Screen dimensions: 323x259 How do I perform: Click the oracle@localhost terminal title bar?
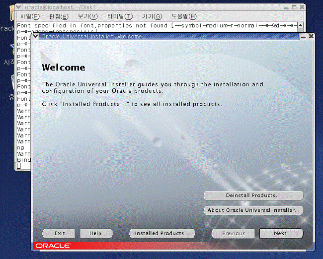click(153, 7)
